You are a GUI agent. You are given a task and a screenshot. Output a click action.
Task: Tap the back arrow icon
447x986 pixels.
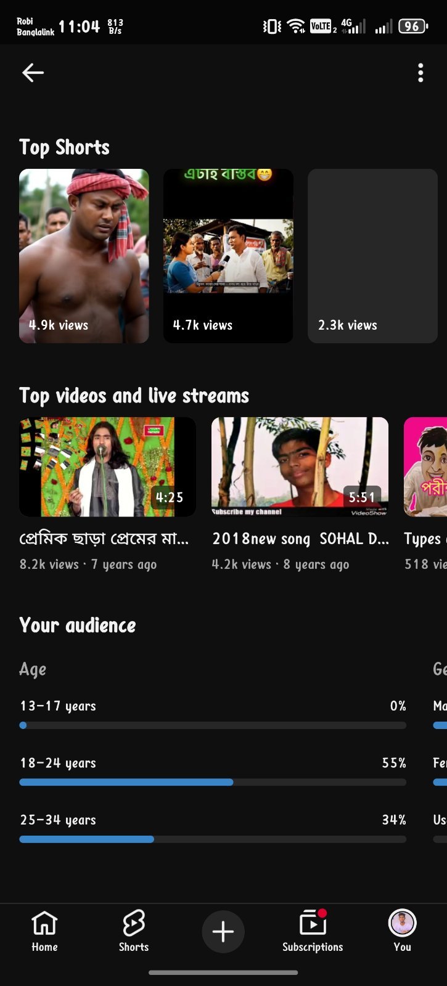click(x=33, y=73)
